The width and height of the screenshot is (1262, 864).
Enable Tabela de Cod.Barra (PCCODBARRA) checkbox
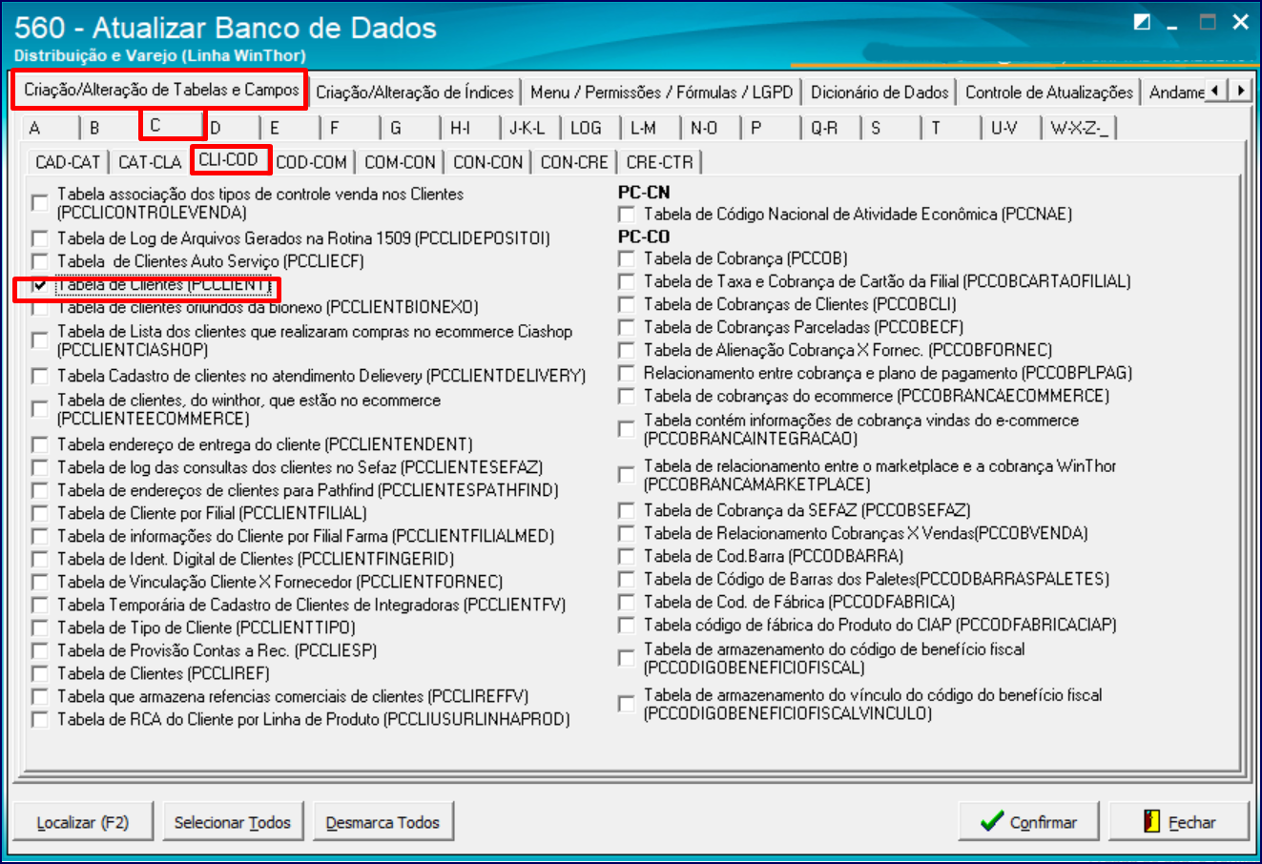tap(627, 556)
